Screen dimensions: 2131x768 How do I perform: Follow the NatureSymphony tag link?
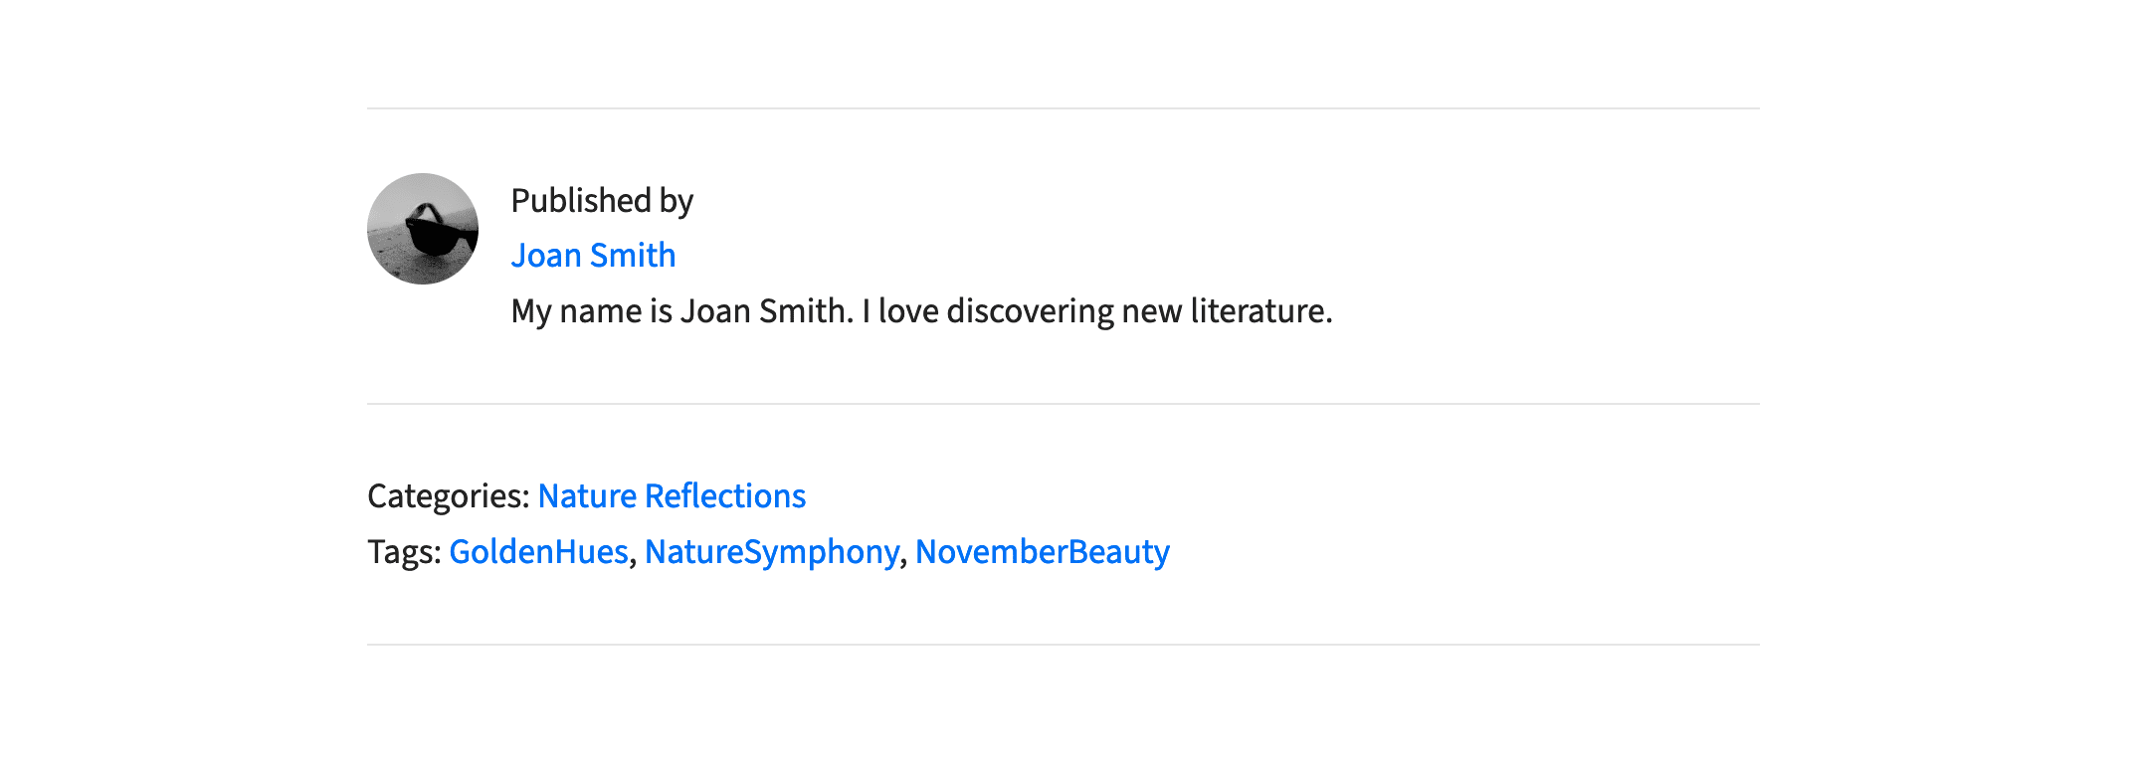pyautogui.click(x=772, y=551)
